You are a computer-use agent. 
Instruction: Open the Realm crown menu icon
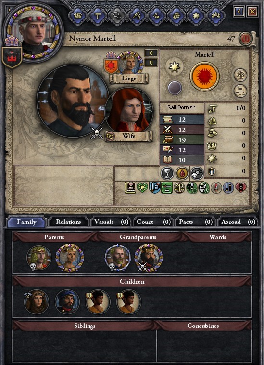77,15
